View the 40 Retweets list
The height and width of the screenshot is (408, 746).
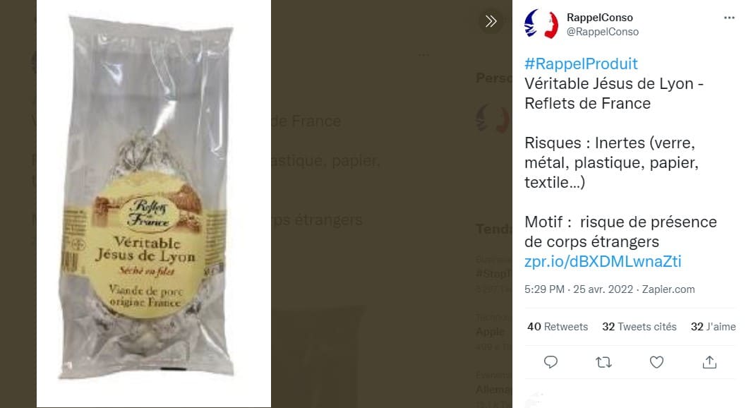[x=558, y=327]
